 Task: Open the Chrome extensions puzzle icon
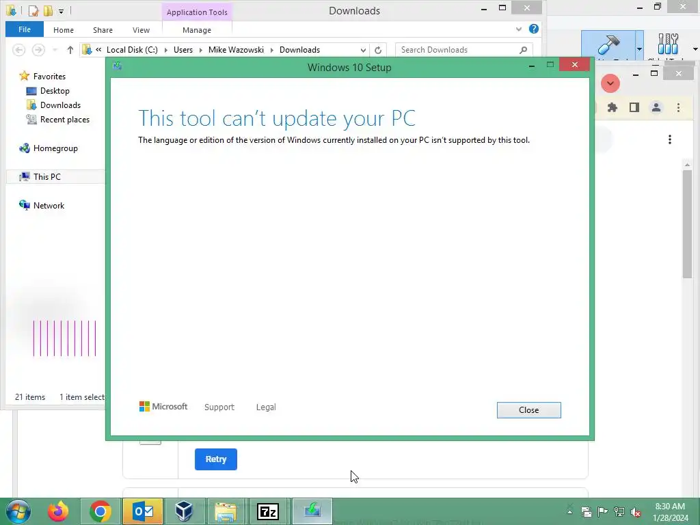click(612, 107)
